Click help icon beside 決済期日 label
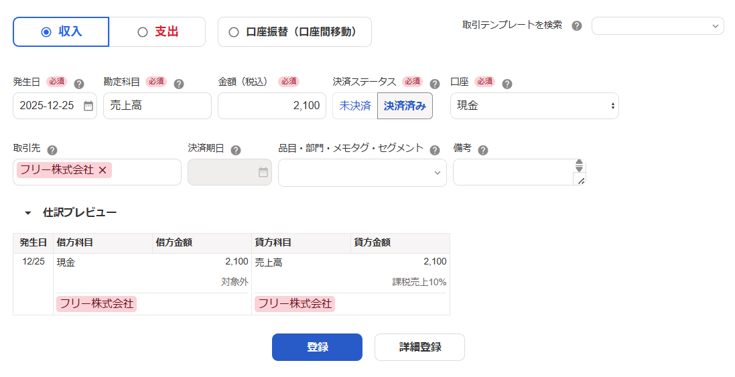 click(236, 150)
